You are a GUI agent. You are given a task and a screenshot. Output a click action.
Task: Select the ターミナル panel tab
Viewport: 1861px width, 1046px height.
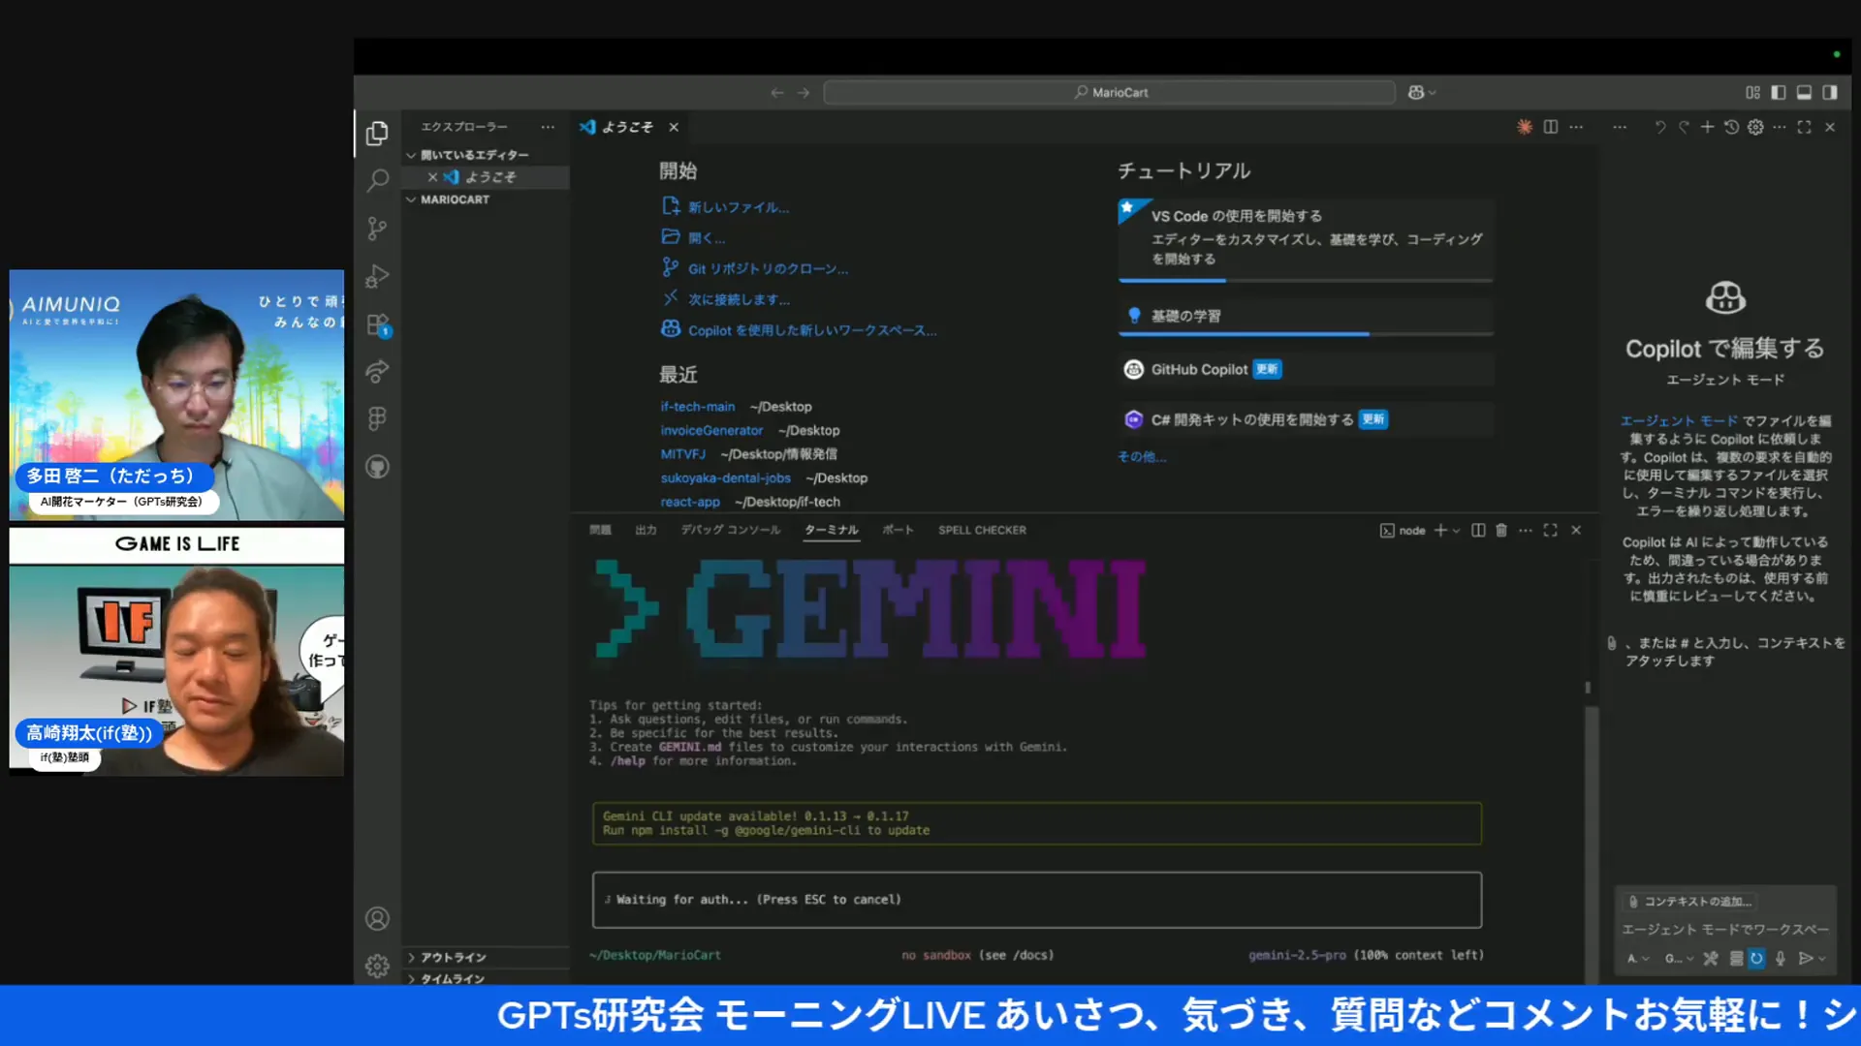(x=832, y=530)
